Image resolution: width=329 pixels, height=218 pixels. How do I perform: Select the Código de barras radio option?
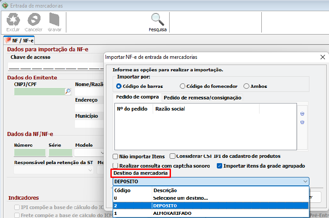(x=119, y=86)
